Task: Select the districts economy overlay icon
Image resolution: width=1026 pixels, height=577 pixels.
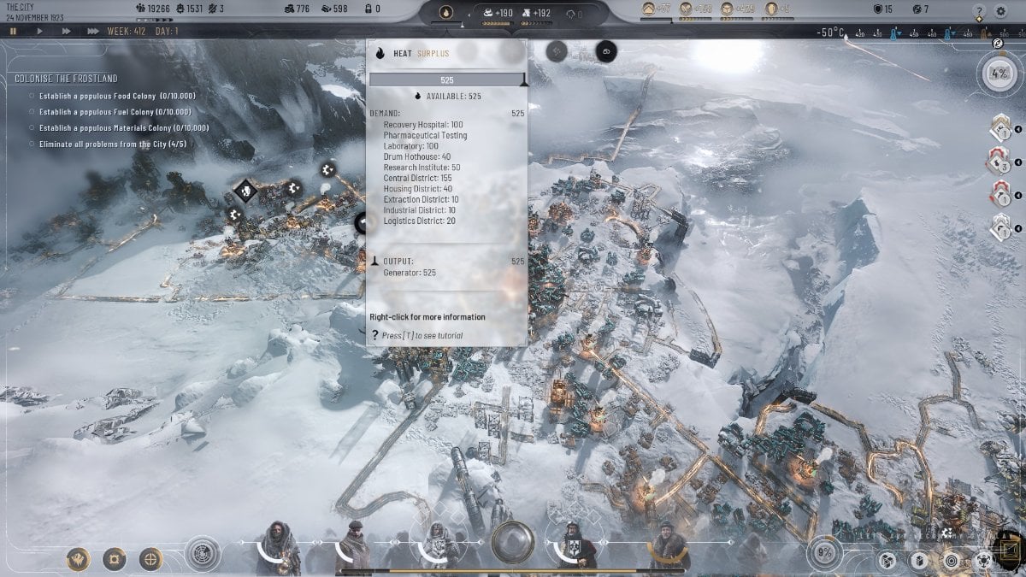Action: (887, 560)
